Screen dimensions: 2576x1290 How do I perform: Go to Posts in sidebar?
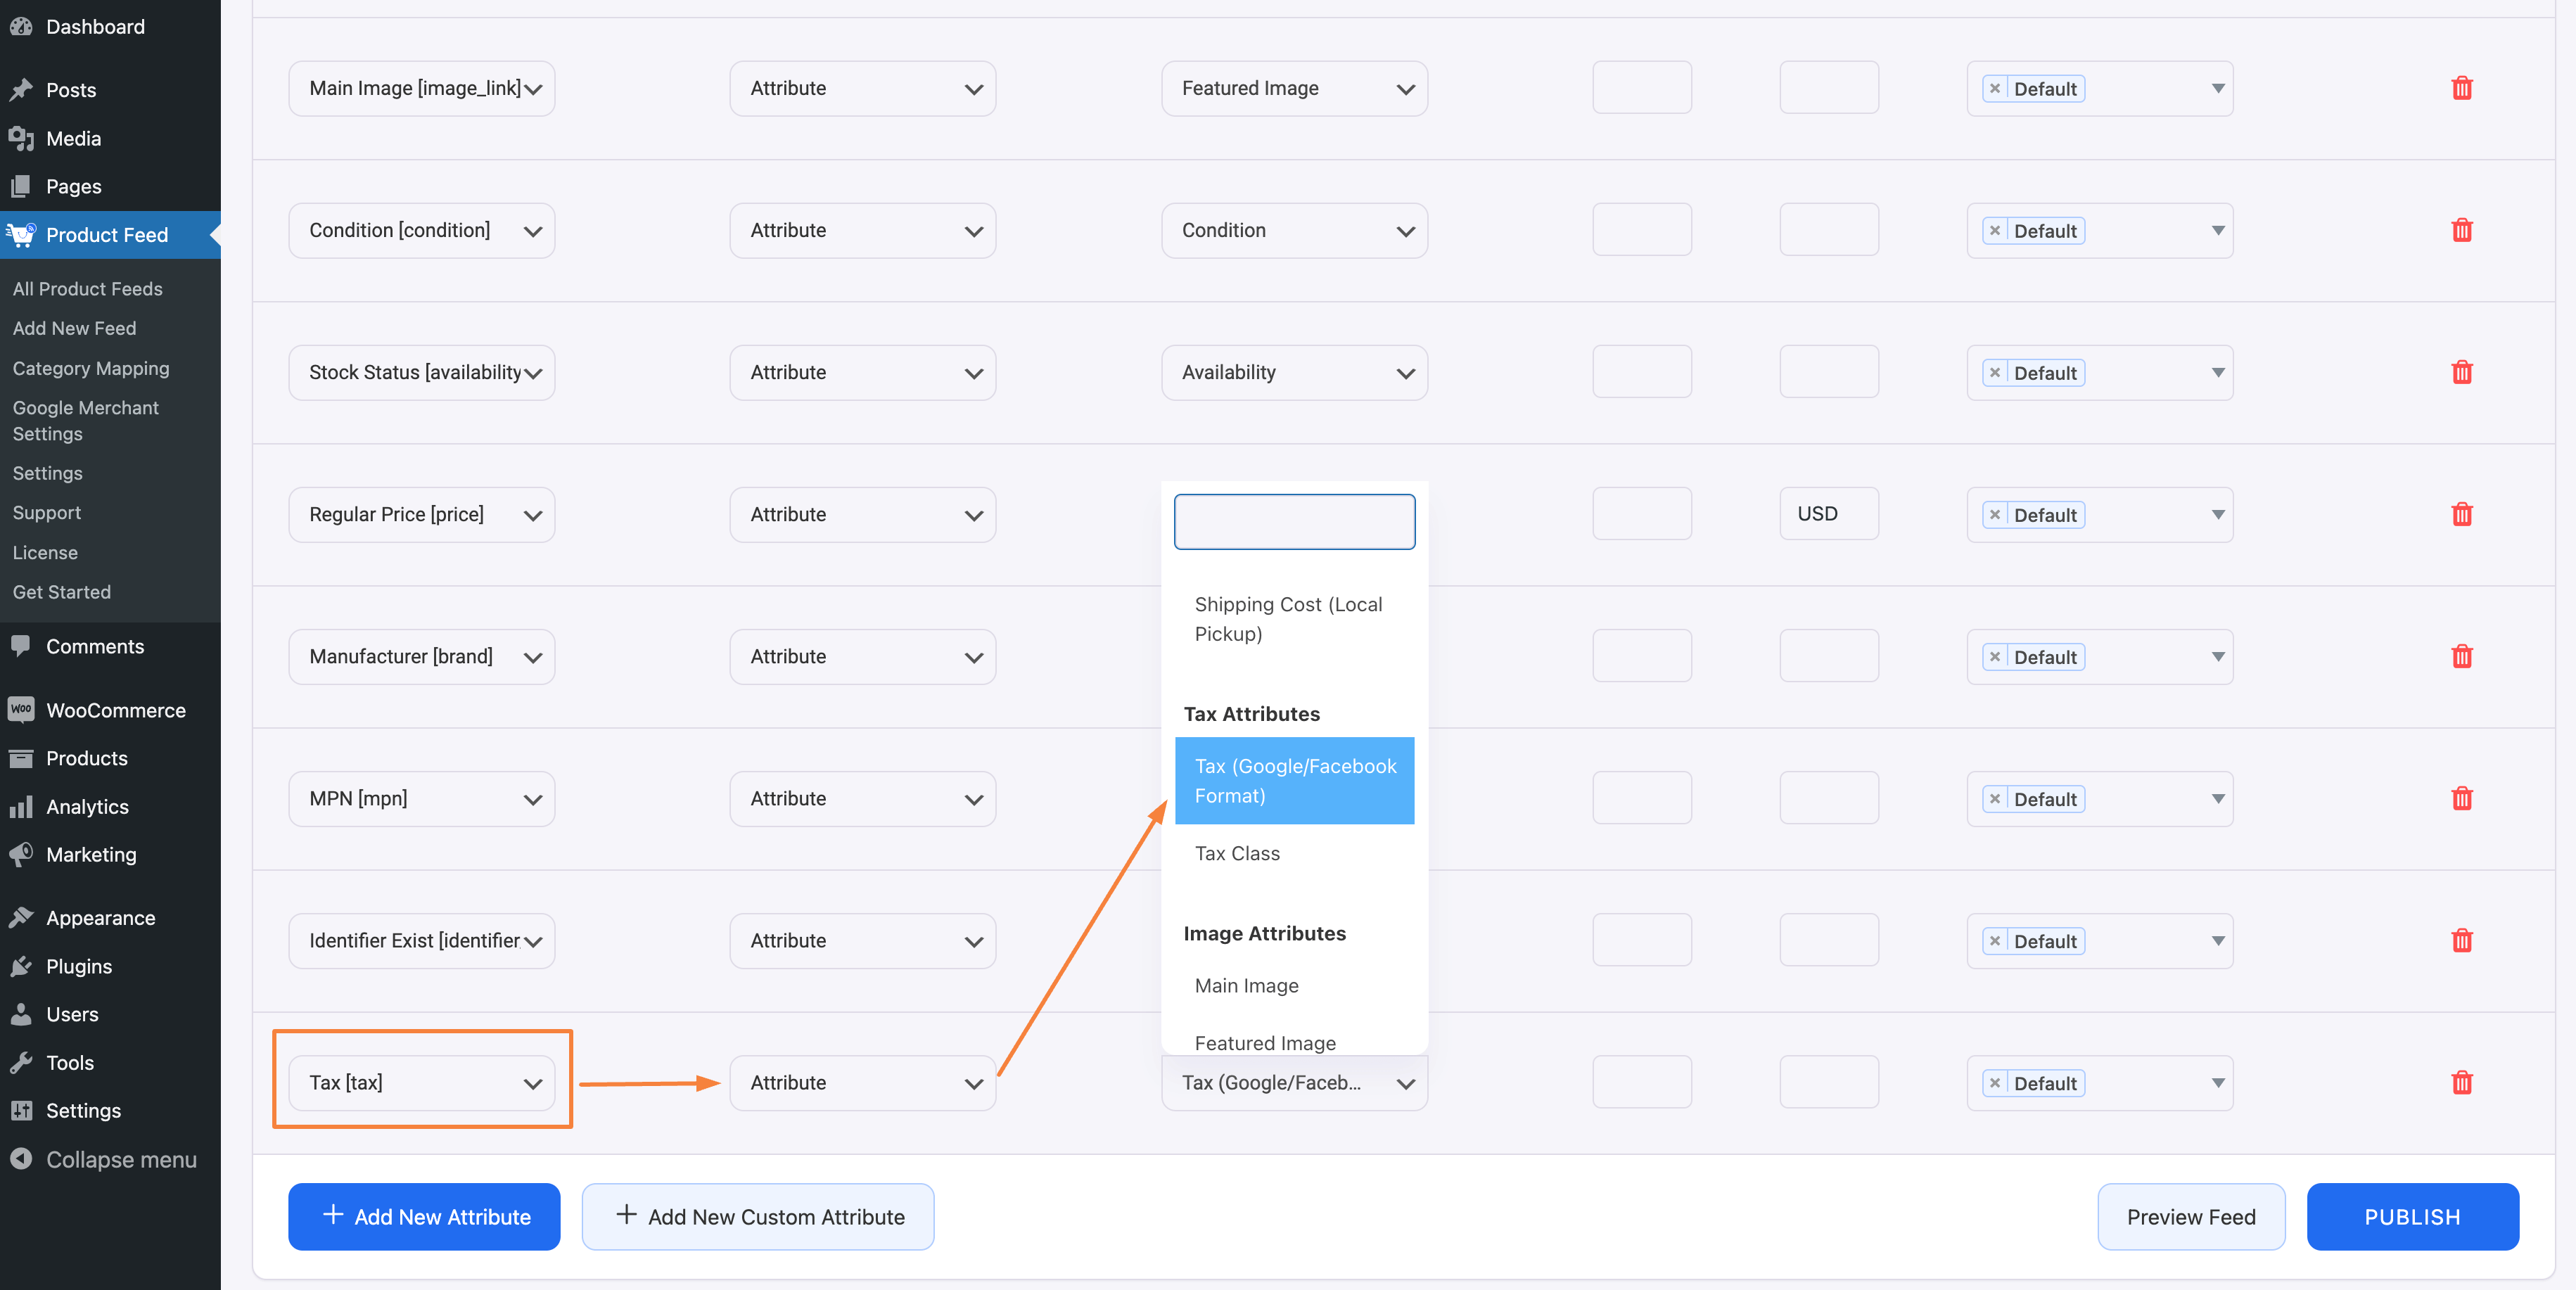click(110, 90)
